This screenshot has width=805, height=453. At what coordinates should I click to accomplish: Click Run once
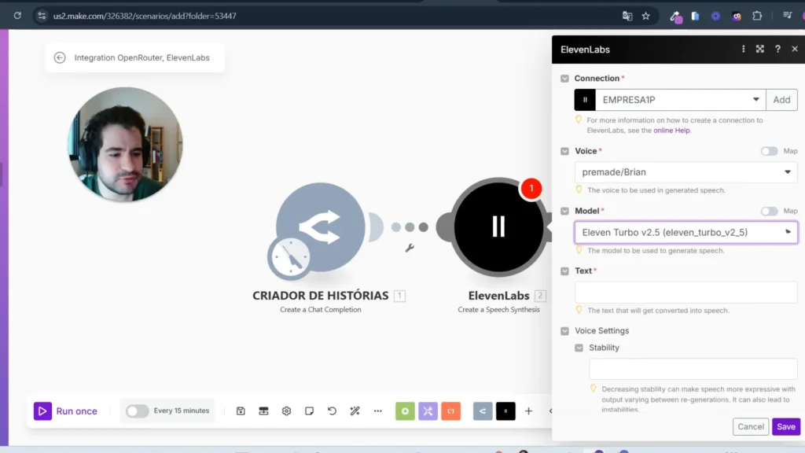(x=66, y=411)
